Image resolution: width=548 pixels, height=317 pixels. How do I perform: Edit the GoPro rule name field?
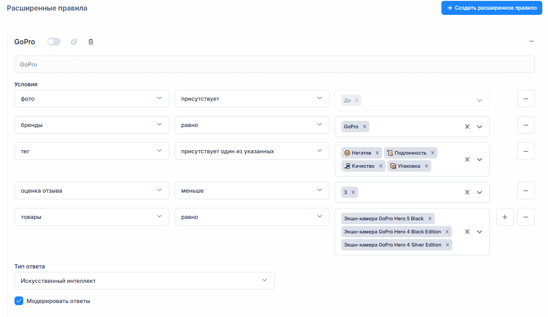pos(275,64)
